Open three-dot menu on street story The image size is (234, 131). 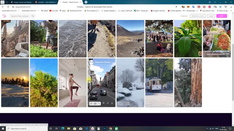pyautogui.click(x=99, y=103)
